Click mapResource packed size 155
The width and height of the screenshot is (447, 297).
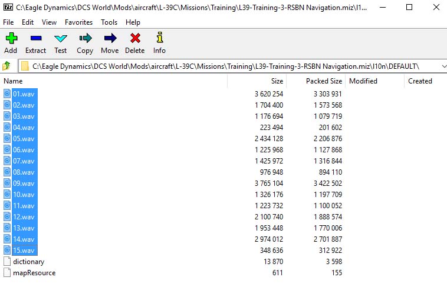(337, 272)
